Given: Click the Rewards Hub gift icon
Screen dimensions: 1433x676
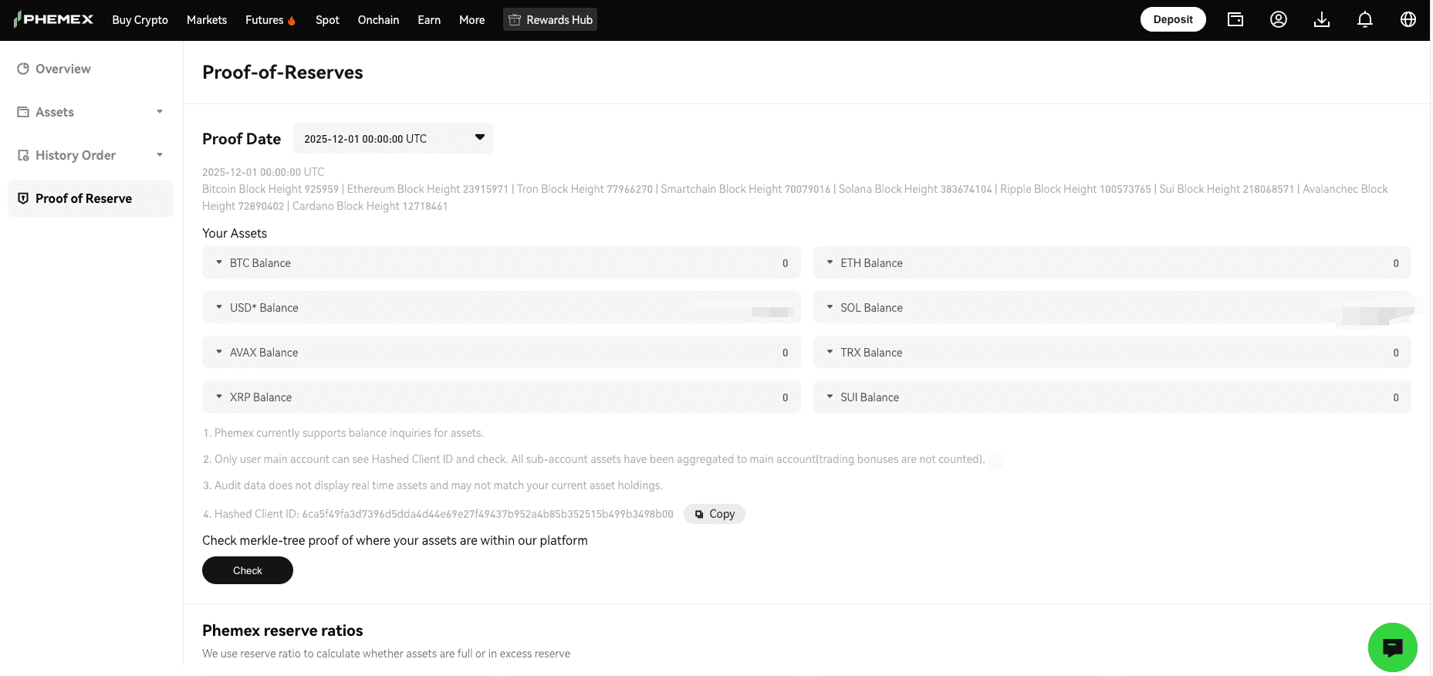Looking at the screenshot, I should pyautogui.click(x=515, y=19).
